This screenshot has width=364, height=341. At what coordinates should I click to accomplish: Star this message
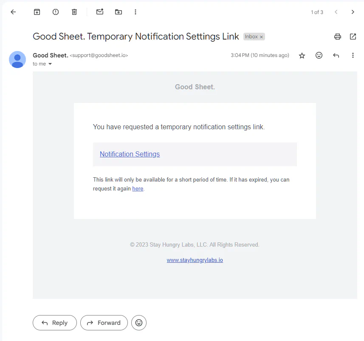pos(302,55)
